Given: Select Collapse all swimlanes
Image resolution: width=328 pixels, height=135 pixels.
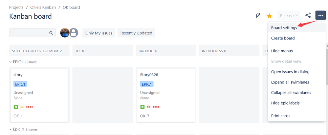Looking at the screenshot, I should (x=296, y=93).
